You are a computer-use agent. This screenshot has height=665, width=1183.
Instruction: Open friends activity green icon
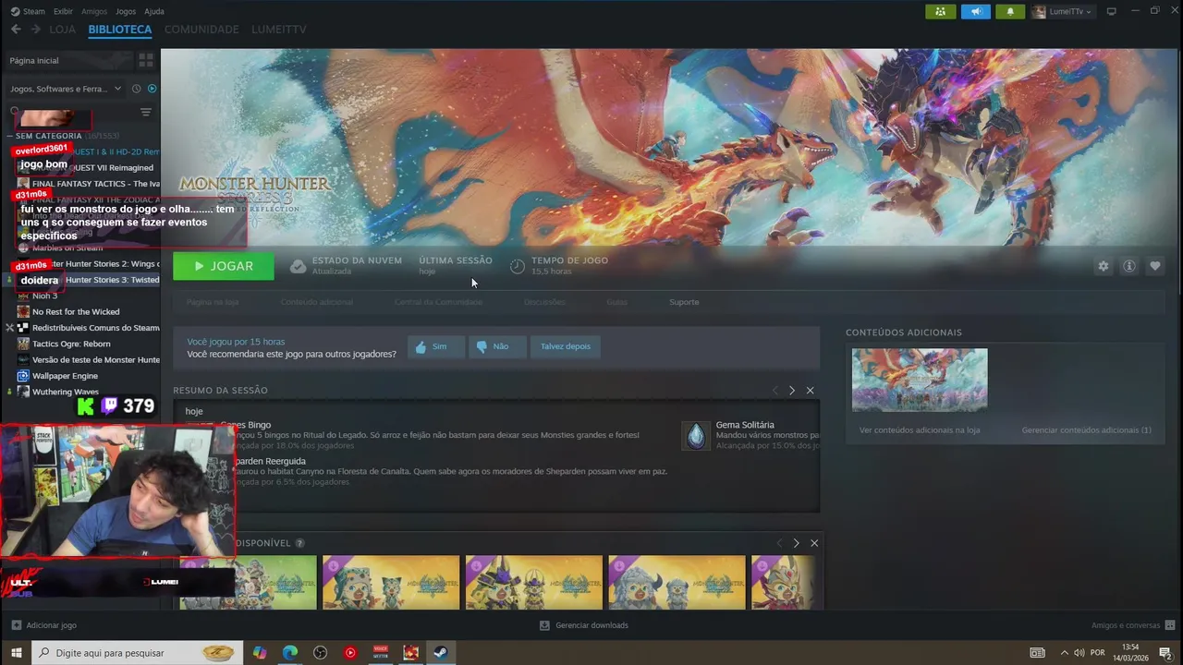(940, 11)
